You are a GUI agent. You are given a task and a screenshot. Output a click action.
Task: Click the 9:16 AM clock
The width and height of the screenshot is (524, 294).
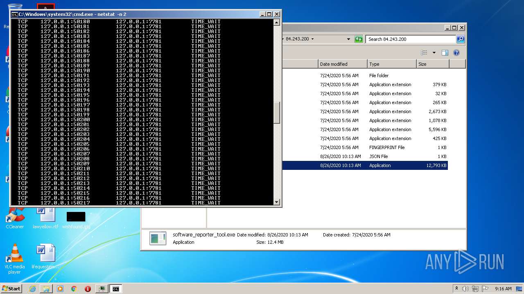point(503,289)
